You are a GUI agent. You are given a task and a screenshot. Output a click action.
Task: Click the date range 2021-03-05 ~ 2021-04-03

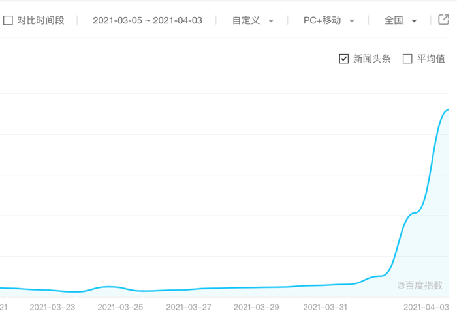[x=148, y=20]
